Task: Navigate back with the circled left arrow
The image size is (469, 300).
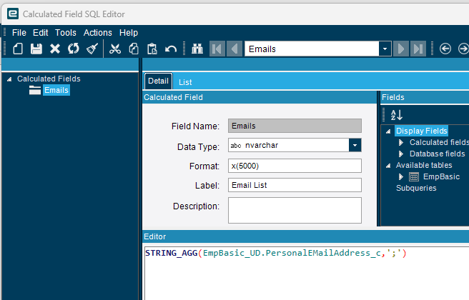Action: coord(445,49)
